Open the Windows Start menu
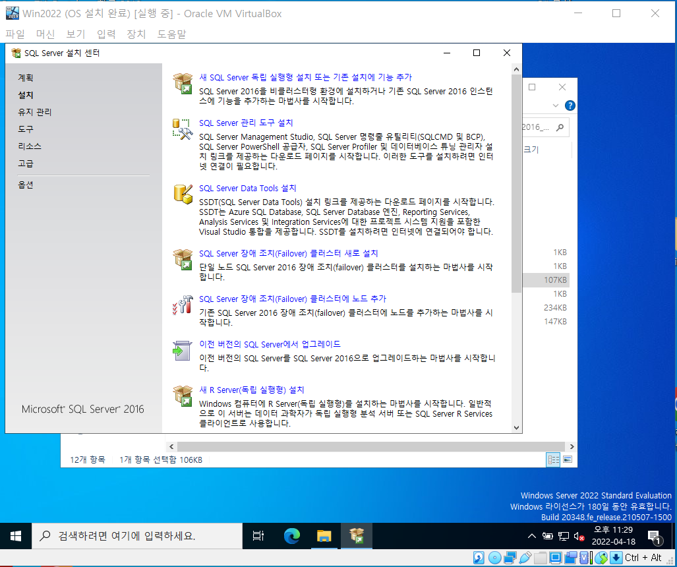Screen dimensions: 677x567 click(16, 536)
